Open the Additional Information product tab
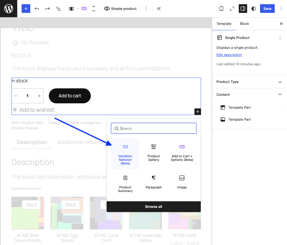The height and width of the screenshot is (245, 287). [x=82, y=142]
